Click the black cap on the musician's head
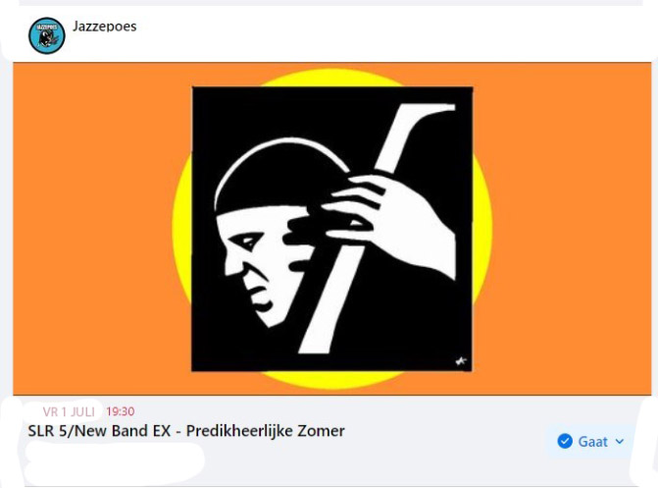 tap(279, 181)
